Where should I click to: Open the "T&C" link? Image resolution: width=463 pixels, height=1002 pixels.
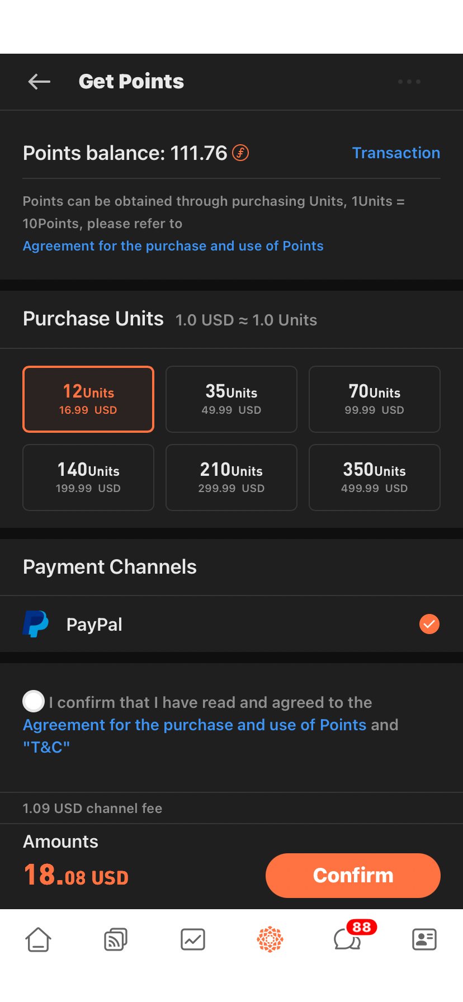tap(46, 747)
